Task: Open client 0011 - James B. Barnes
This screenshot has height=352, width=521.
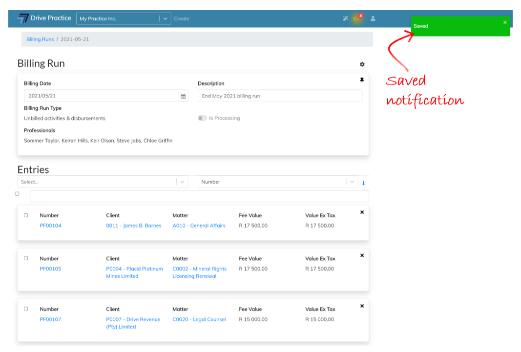Action: 133,226
